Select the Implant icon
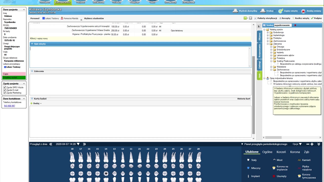 click(x=248, y=176)
